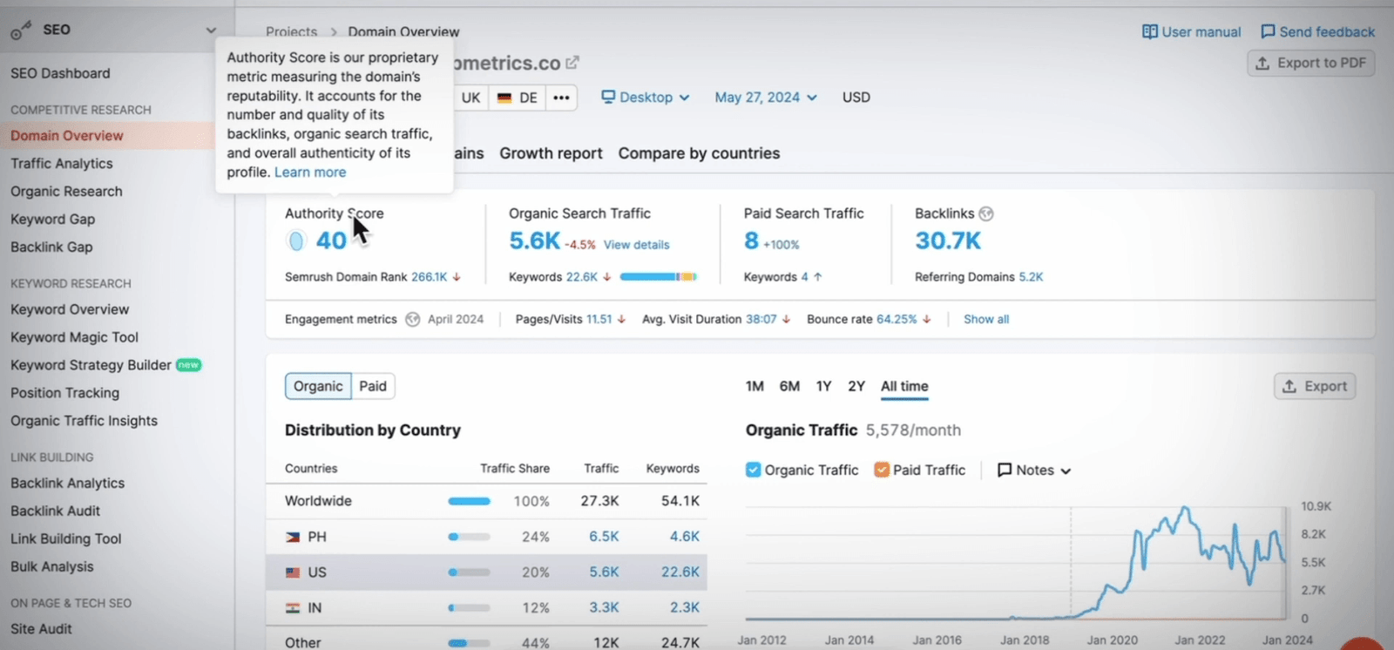
Task: Select Domain Overview in the sidebar
Action: click(x=67, y=136)
